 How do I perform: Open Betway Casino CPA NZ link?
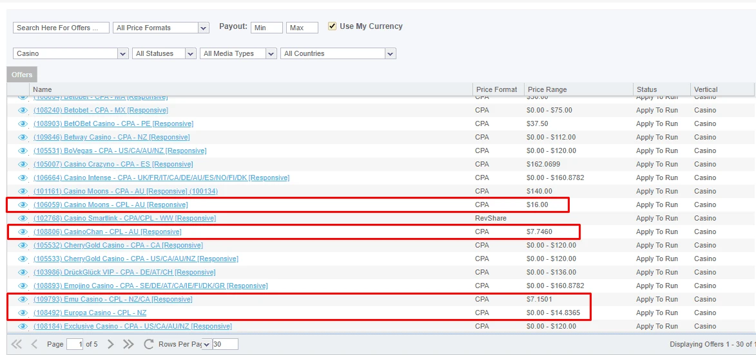111,137
